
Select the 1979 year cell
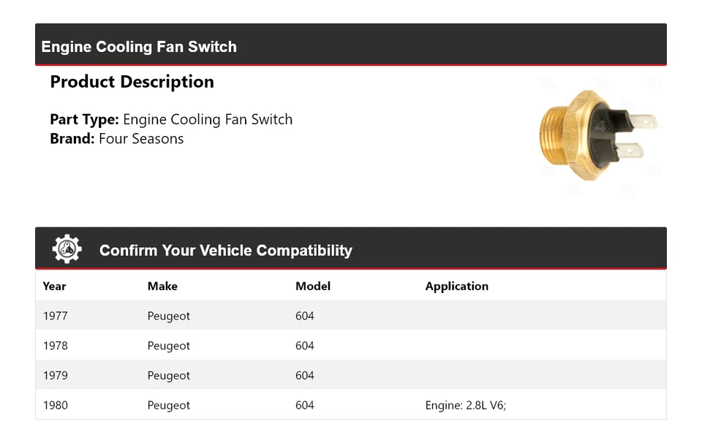pyautogui.click(x=56, y=376)
